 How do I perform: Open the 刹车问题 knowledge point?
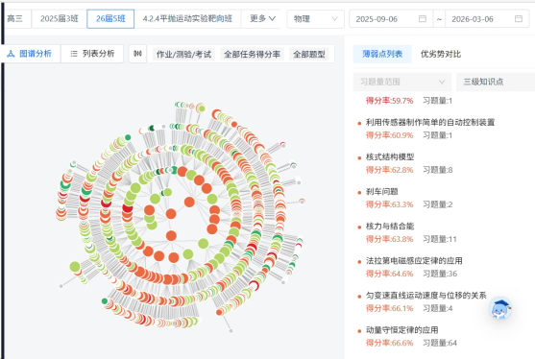(382, 191)
